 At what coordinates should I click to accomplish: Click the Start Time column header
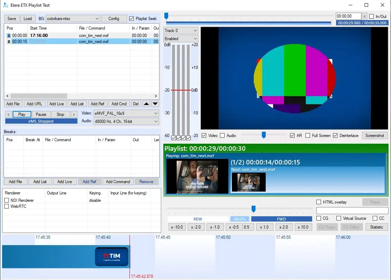[38, 28]
